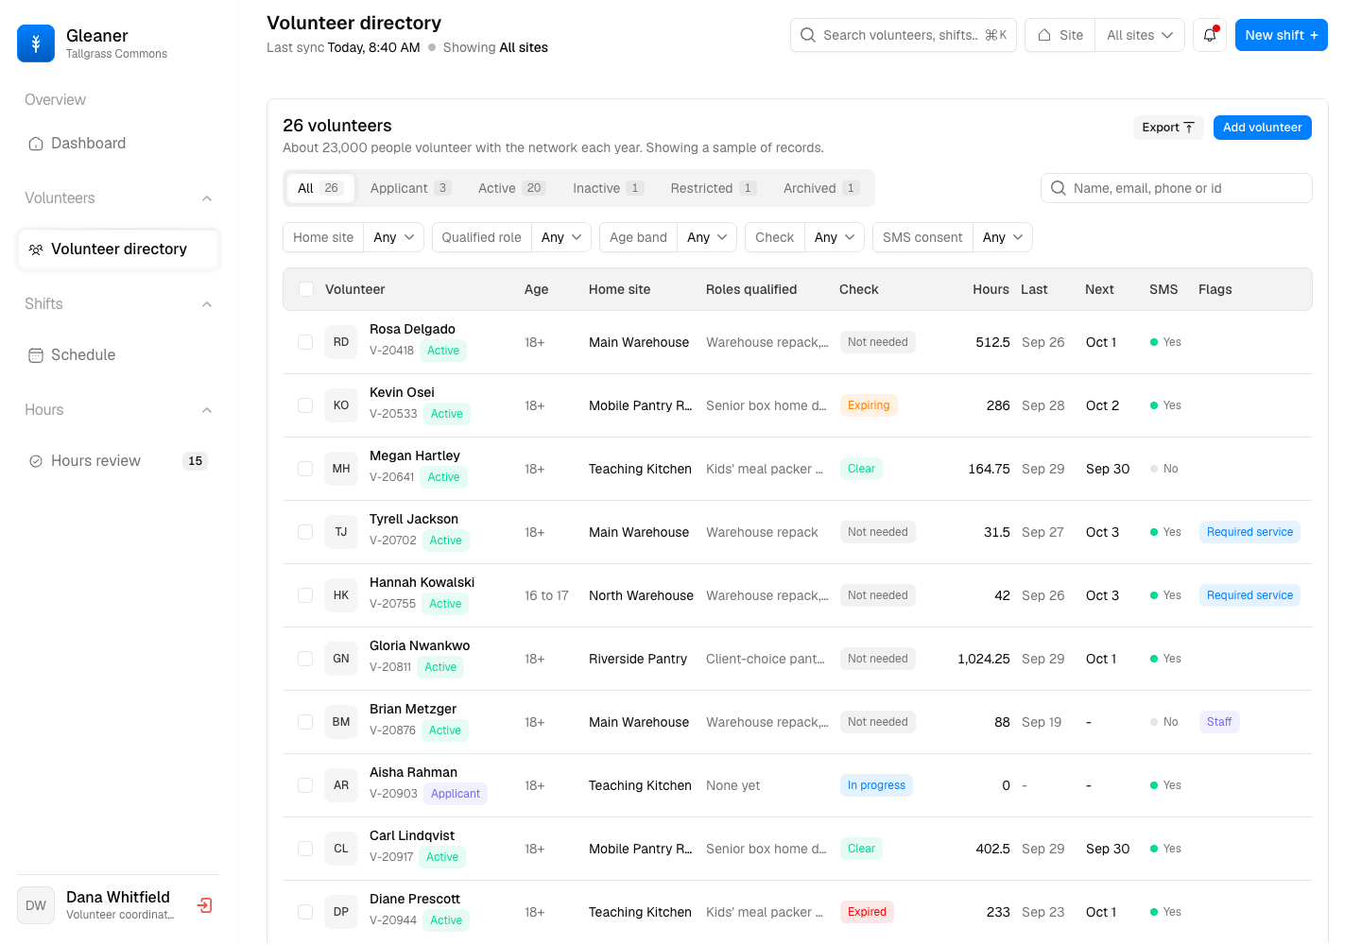Export the volunteer list

coord(1168,128)
